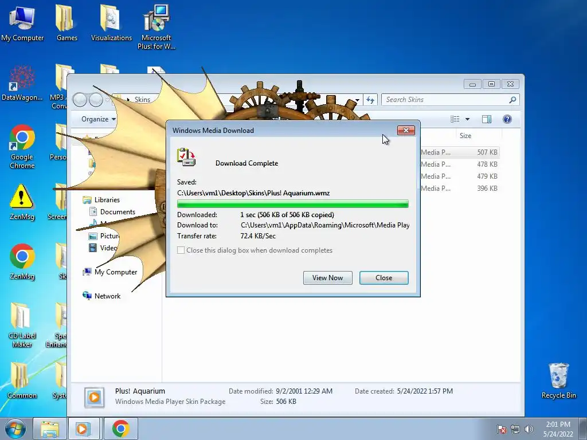This screenshot has height=440, width=587.
Task: Expand the address bar history dropdown
Action: click(357, 100)
